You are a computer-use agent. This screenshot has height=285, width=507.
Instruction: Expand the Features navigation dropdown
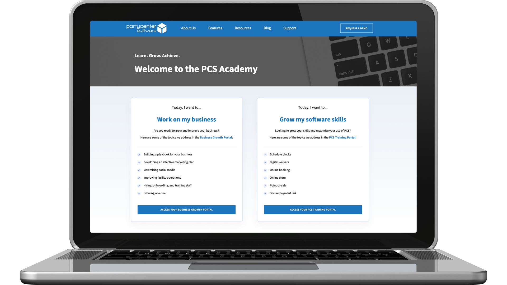215,28
